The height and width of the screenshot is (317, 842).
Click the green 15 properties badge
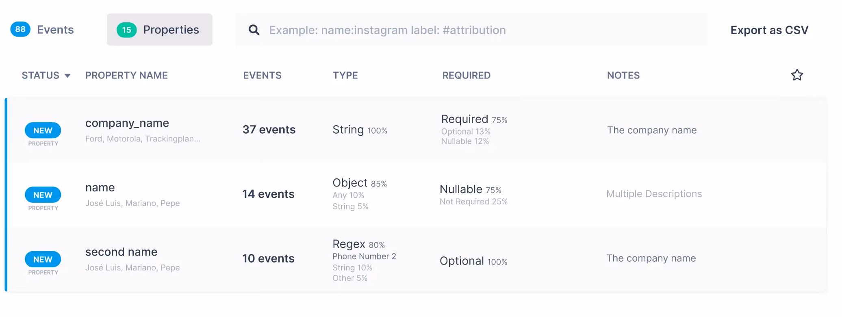pyautogui.click(x=126, y=30)
